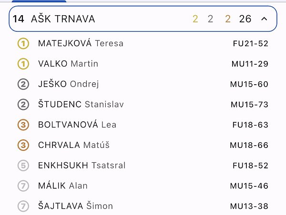
Task: Open athlete ŠTUDENC Stanislav
Action: [77, 105]
